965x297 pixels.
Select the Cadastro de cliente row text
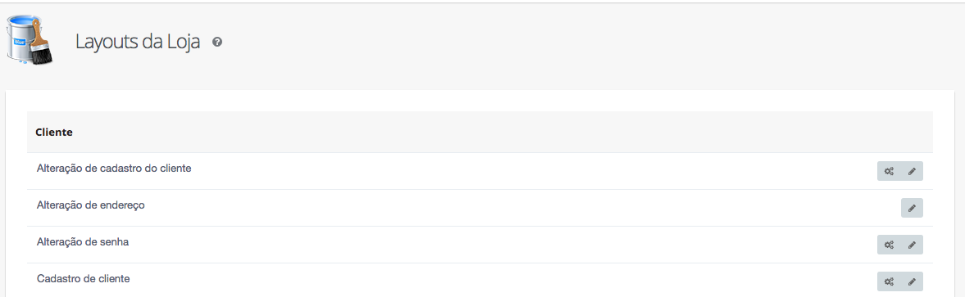point(83,278)
